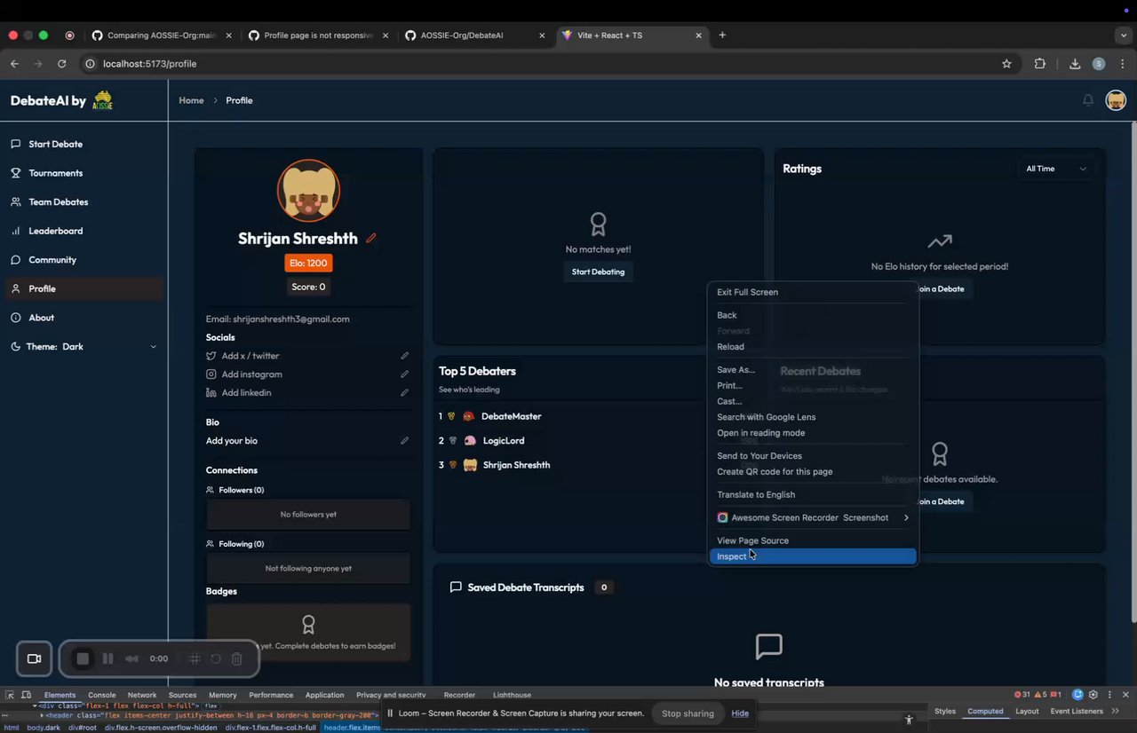Click the address bar showing localhost:5173/profile
Image resolution: width=1137 pixels, height=733 pixels.
click(542, 64)
